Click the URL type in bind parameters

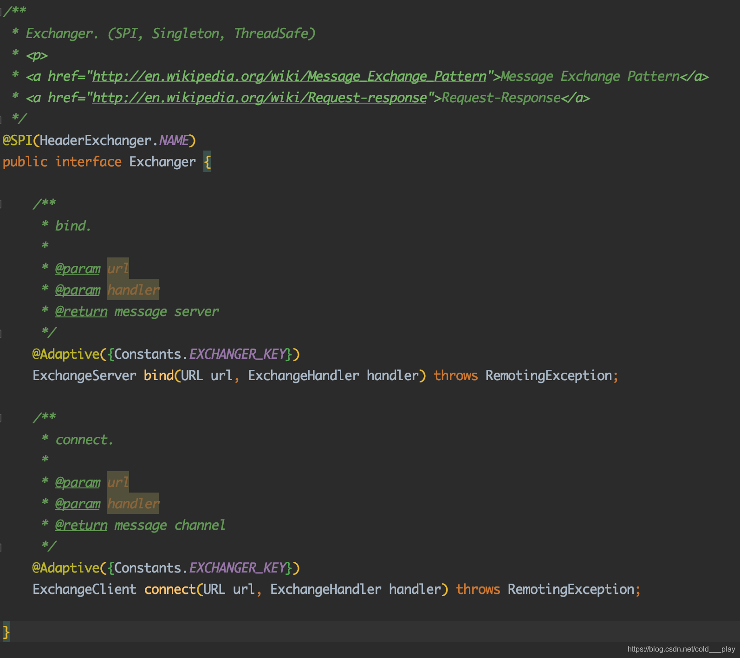pyautogui.click(x=192, y=375)
